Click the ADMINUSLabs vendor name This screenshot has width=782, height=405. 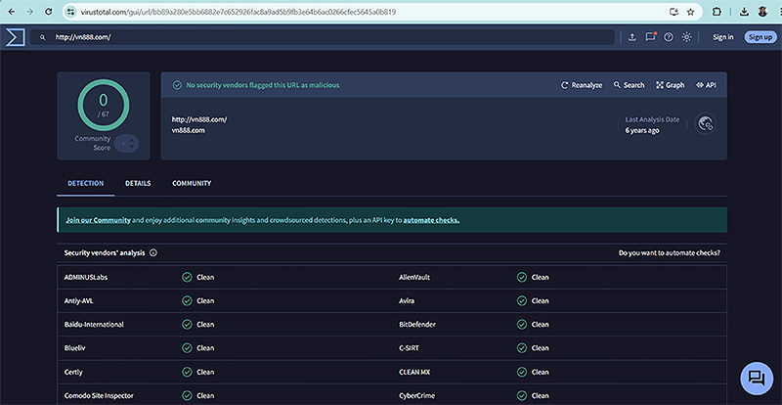86,277
